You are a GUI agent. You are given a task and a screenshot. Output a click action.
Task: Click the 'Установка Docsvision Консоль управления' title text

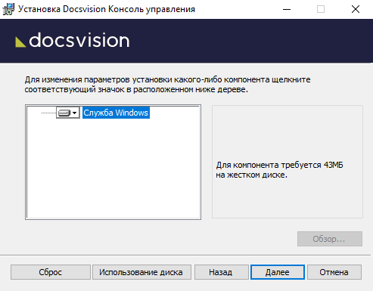pyautogui.click(x=107, y=9)
